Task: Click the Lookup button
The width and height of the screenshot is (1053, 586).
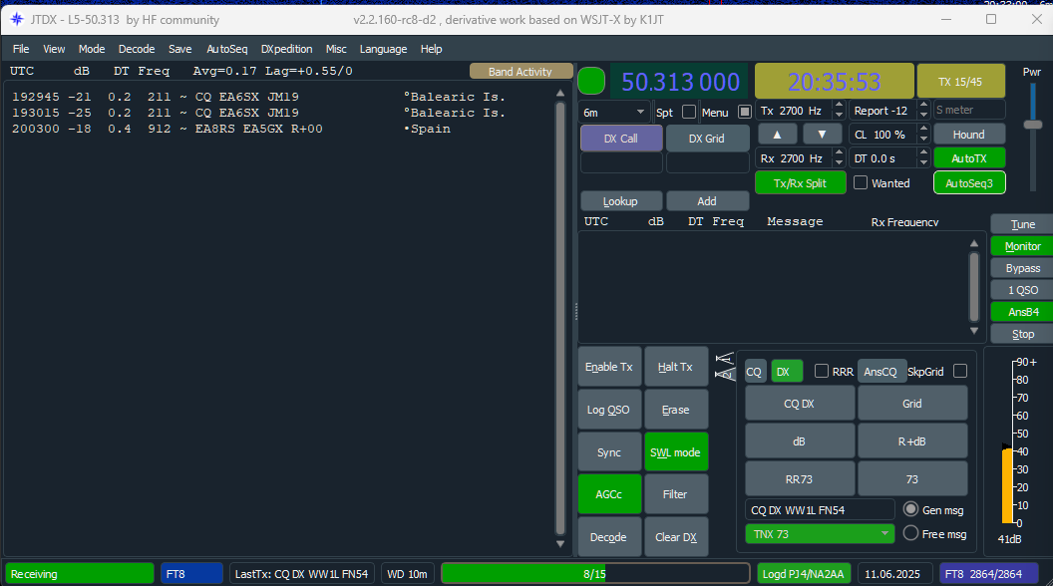Action: click(x=620, y=200)
